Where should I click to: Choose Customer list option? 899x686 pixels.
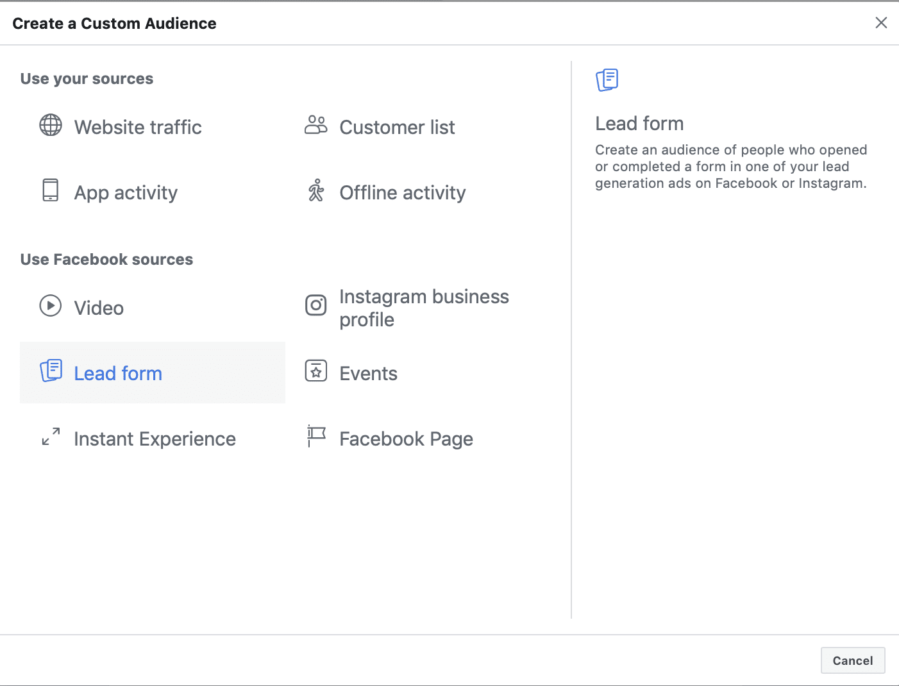pyautogui.click(x=397, y=128)
